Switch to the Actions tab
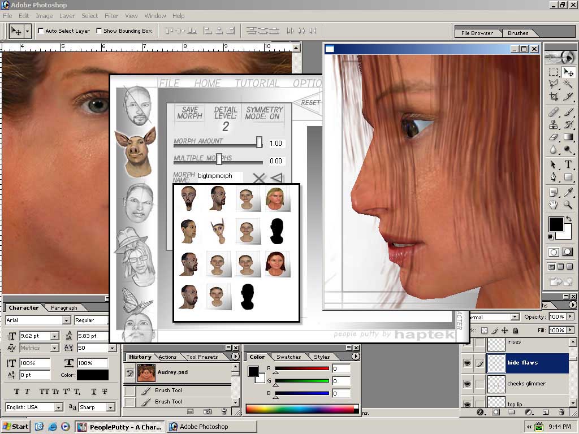Image resolution: width=579 pixels, height=434 pixels. 167,357
